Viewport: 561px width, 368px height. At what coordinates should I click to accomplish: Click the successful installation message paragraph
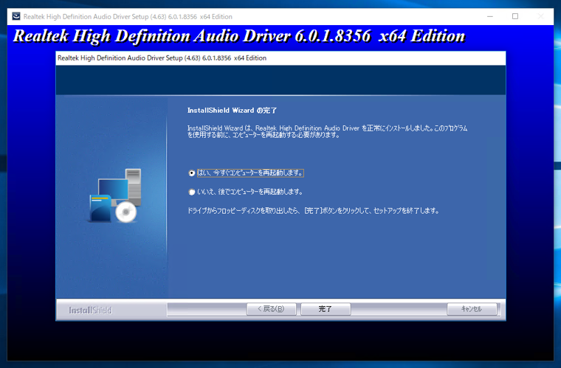[327, 131]
